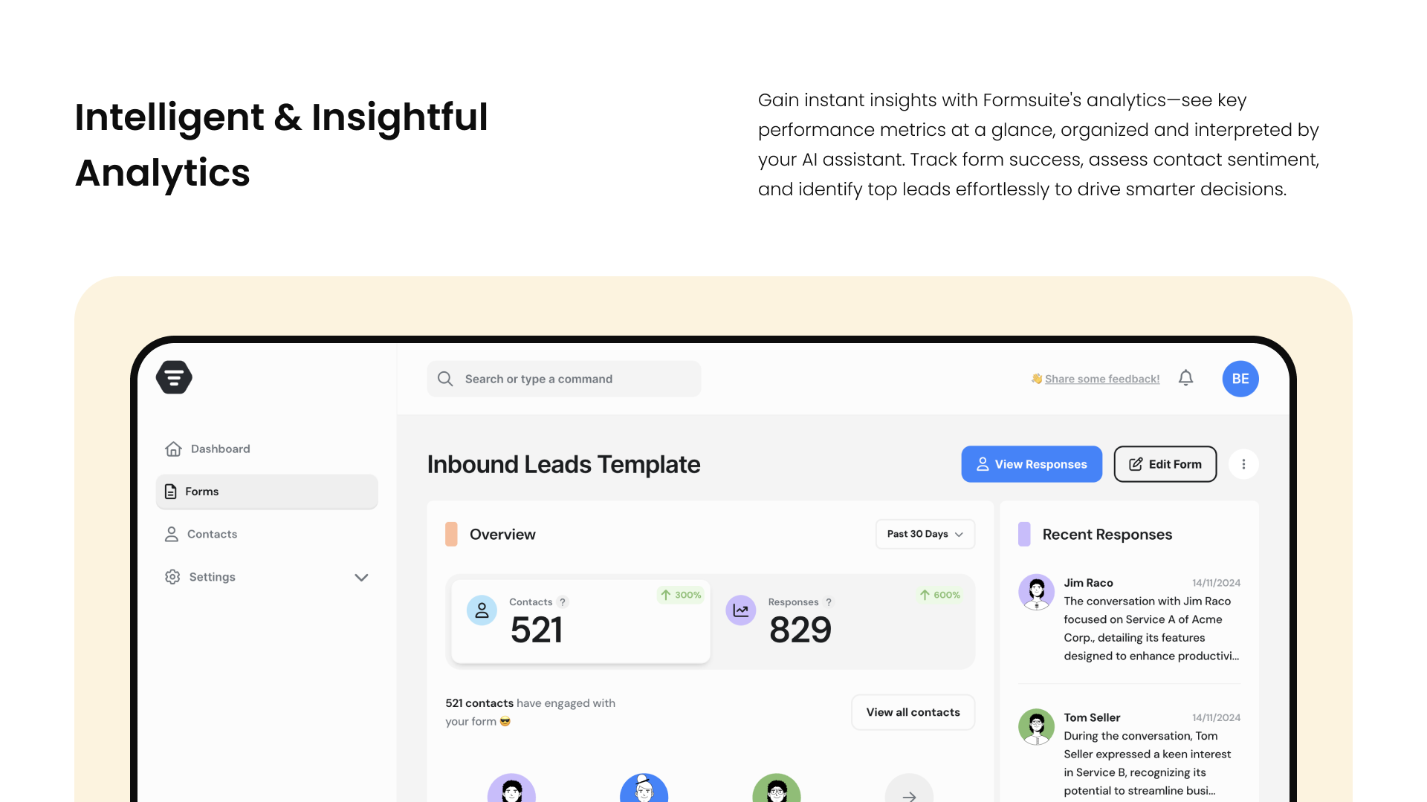Open the Share some feedback link
1427x802 pixels.
coord(1102,379)
